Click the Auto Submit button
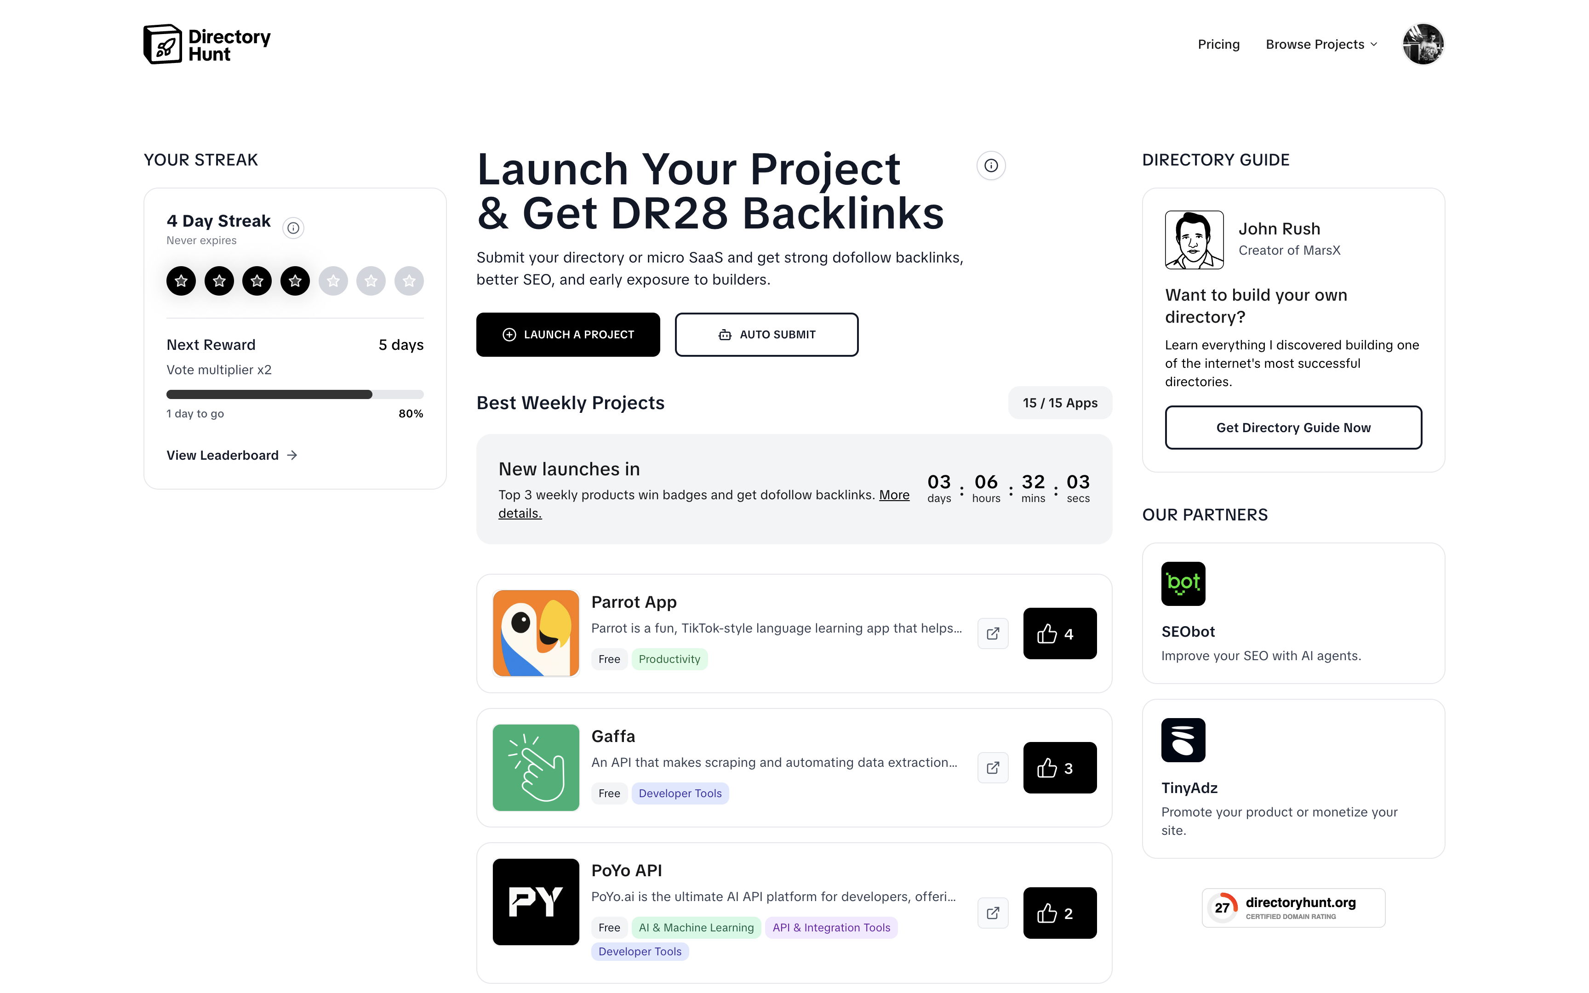 [766, 334]
